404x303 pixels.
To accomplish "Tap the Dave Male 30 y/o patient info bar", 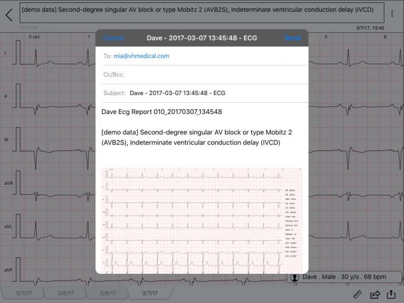I will (344, 277).
